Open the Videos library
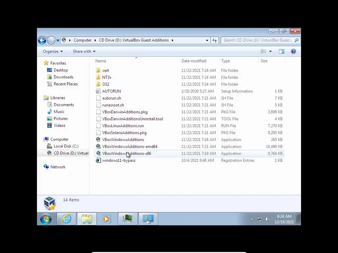Image resolution: width=338 pixels, height=253 pixels. tap(59, 126)
